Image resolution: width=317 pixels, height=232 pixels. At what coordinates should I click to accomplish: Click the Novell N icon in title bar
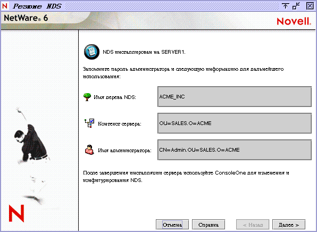[x=5, y=6]
